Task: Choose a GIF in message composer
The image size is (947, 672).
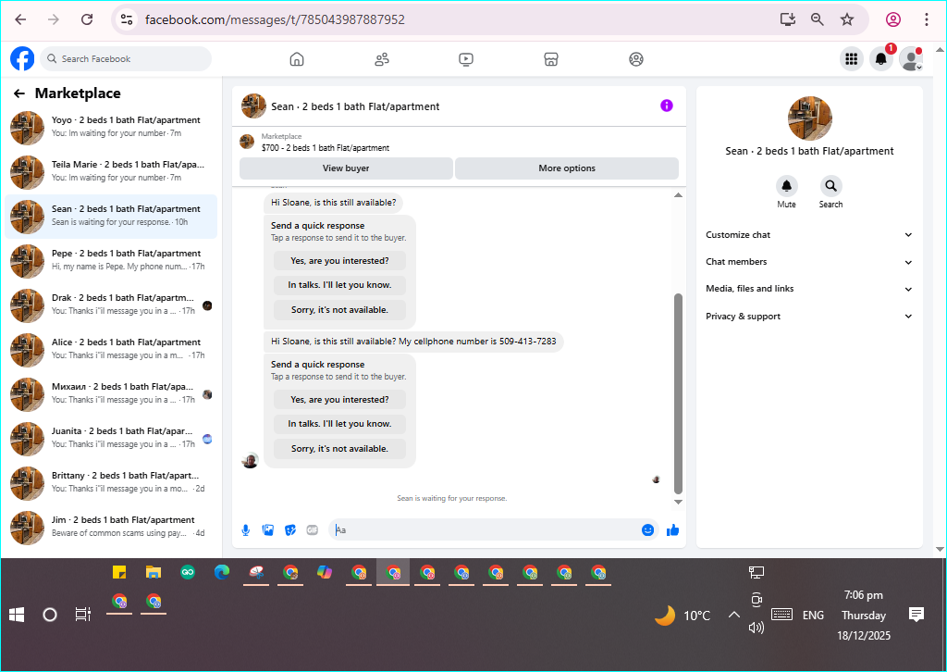Action: coord(313,530)
